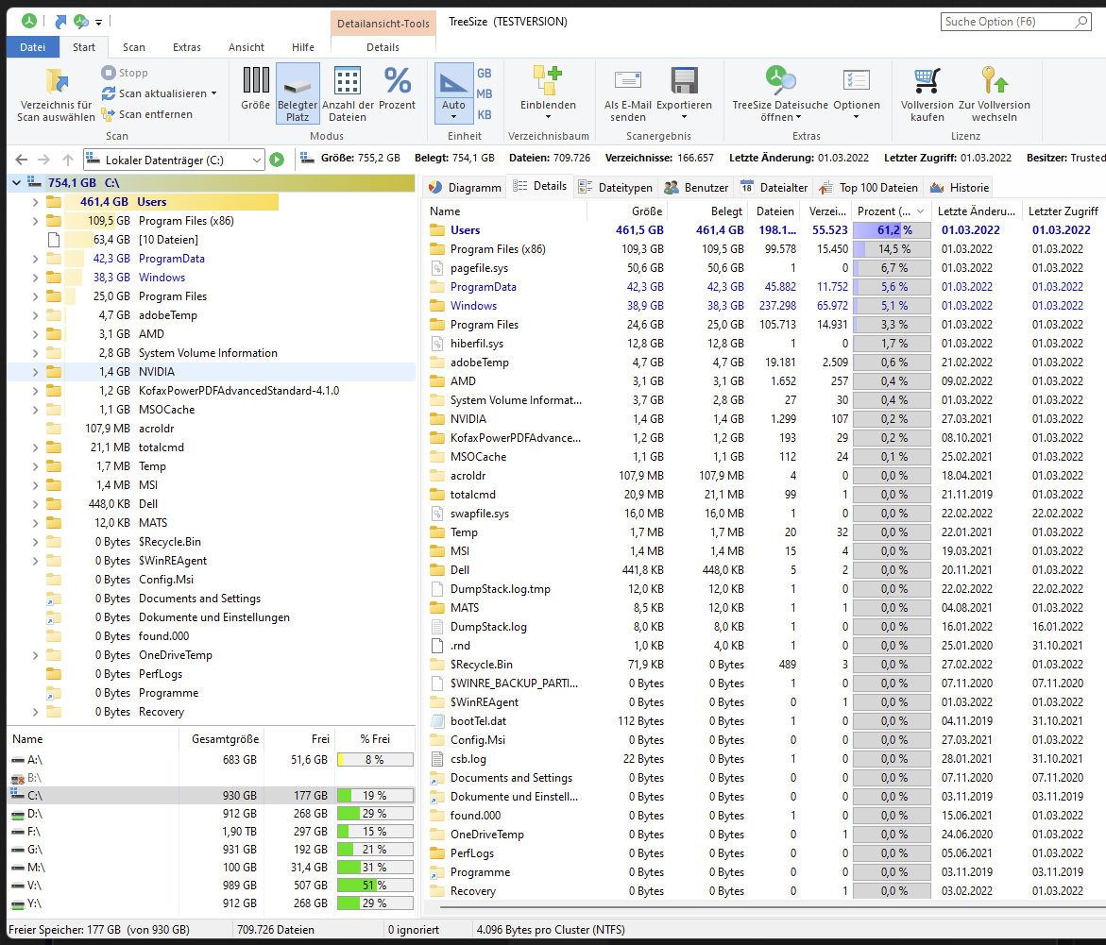Viewport: 1106px width, 945px height.
Task: Click the C:\ 19 % free bar
Action: coord(375,796)
